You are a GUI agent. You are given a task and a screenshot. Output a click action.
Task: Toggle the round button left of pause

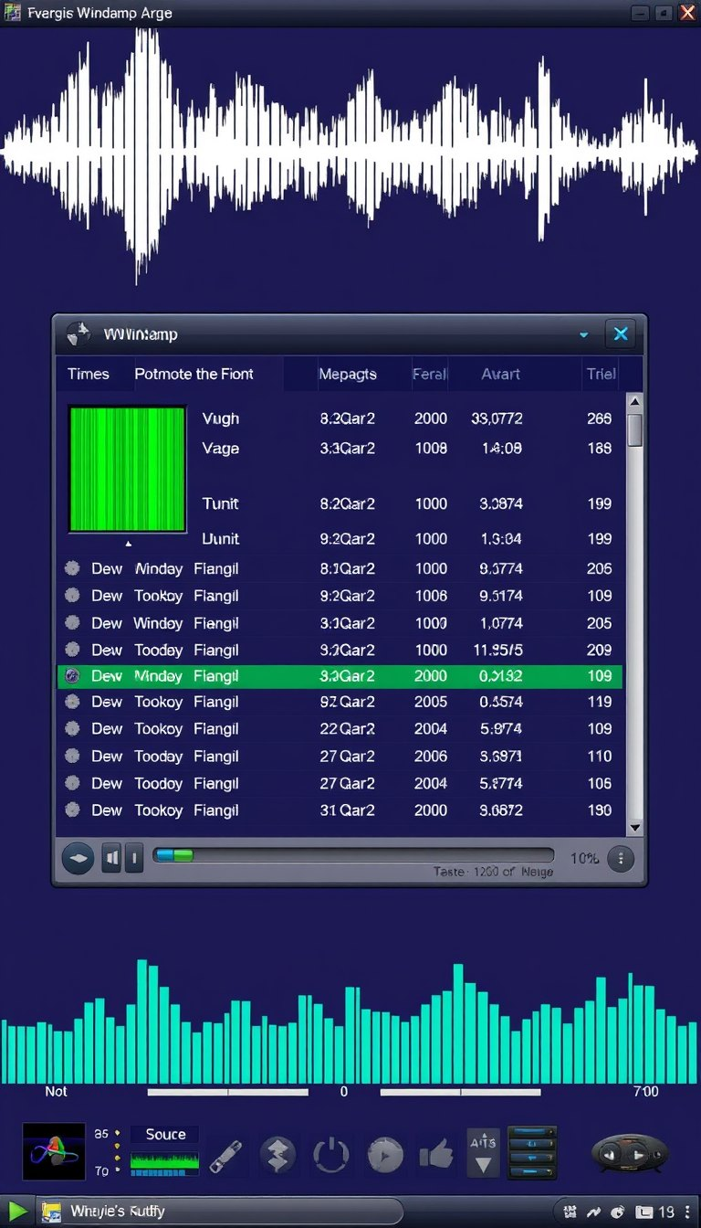click(x=78, y=858)
